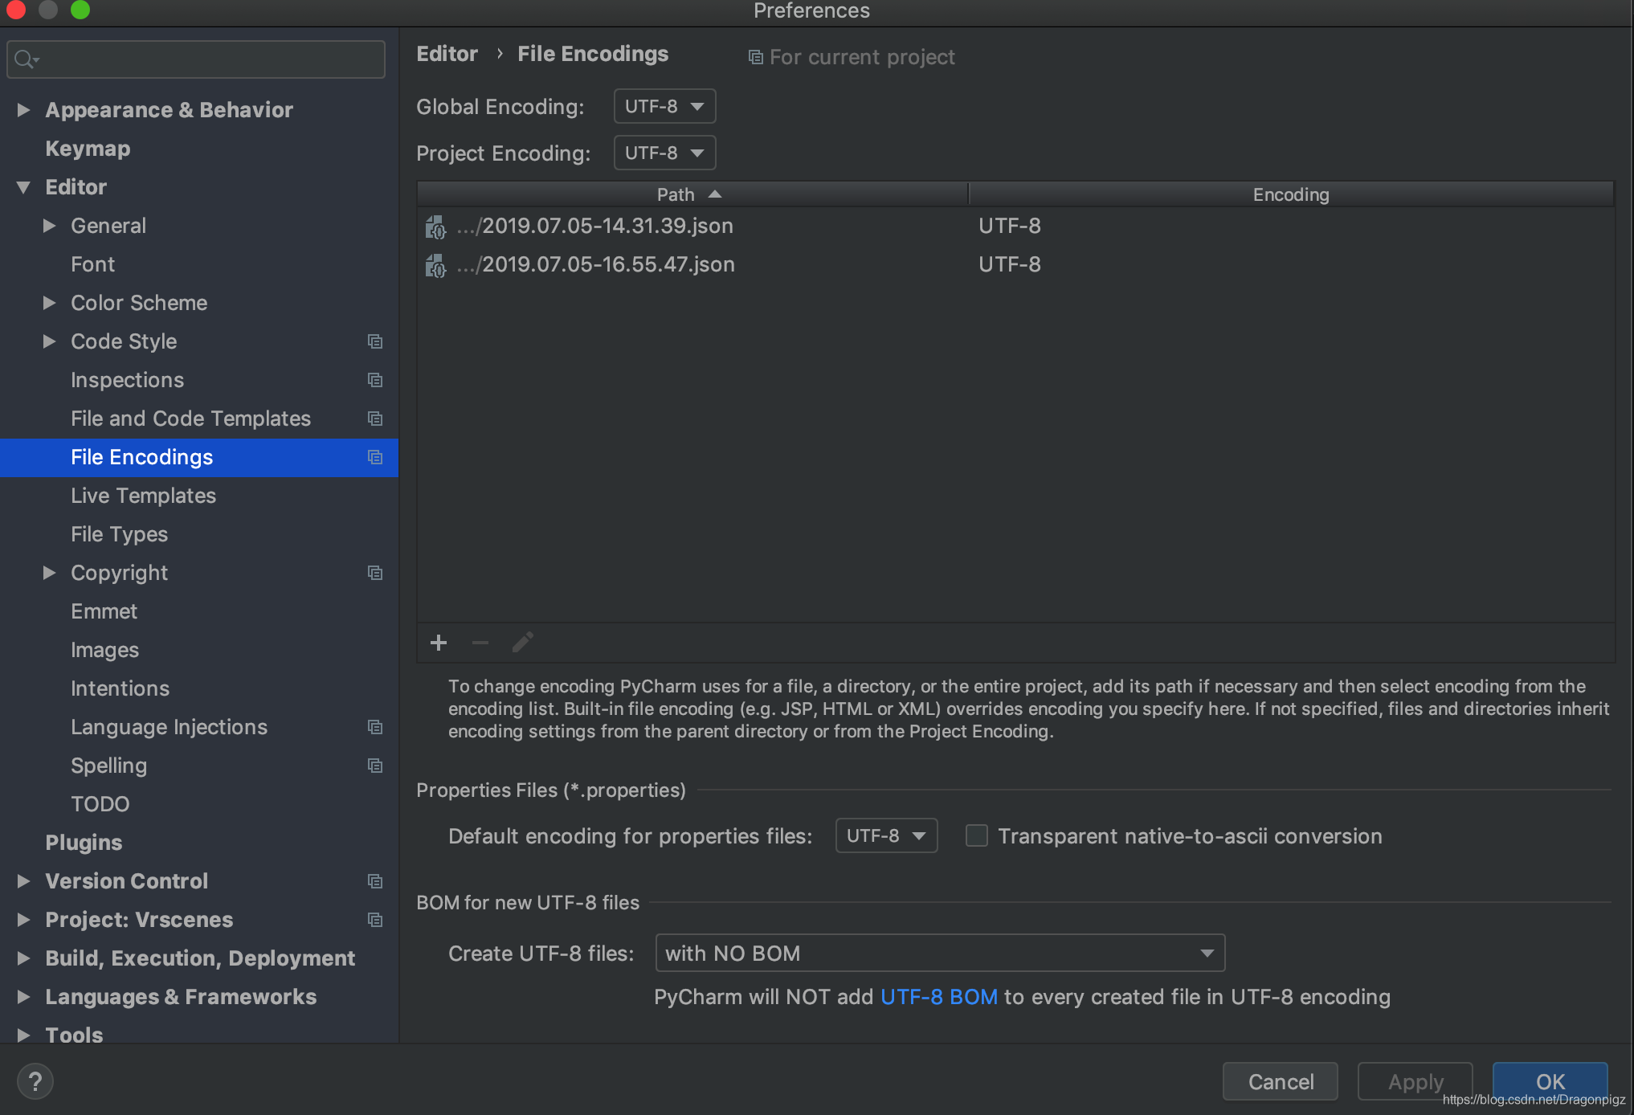Image resolution: width=1634 pixels, height=1115 pixels.
Task: Open the Create UTF-8 files dropdown
Action: pos(940,953)
